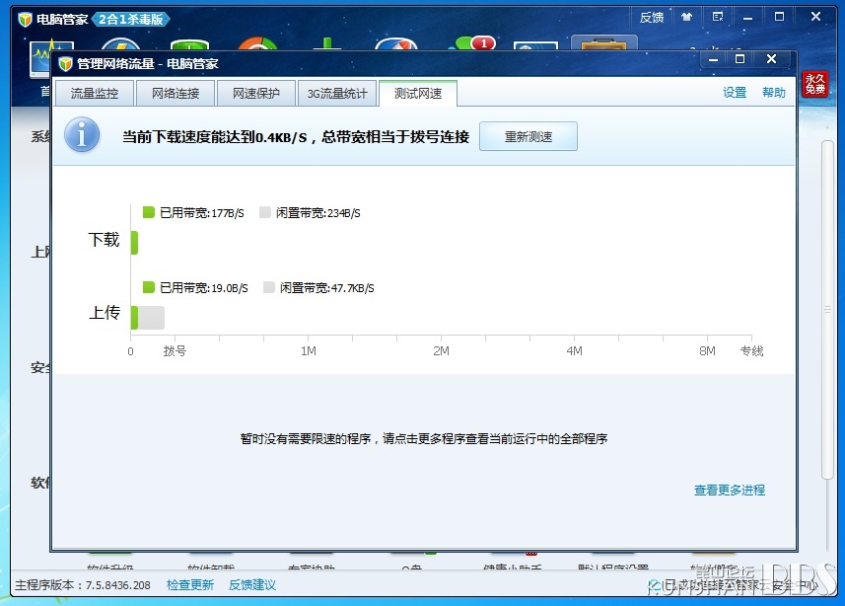845x606 pixels.
Task: Click the blue info icon in the speed result banner
Action: click(82, 135)
